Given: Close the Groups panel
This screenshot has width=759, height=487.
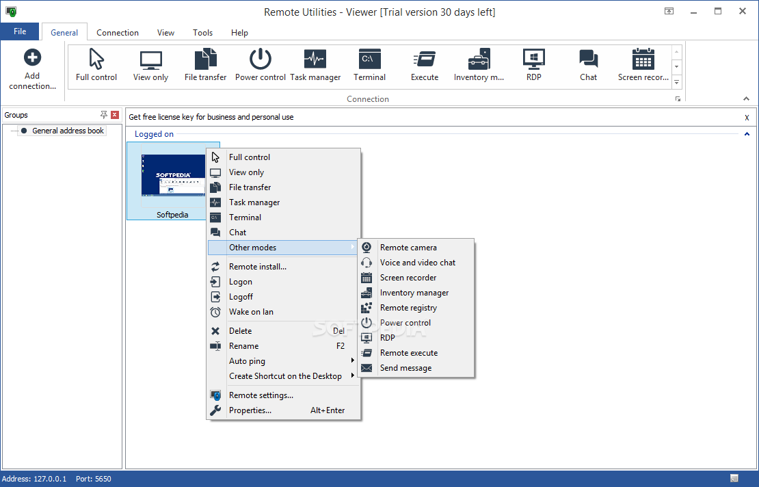Looking at the screenshot, I should [115, 115].
